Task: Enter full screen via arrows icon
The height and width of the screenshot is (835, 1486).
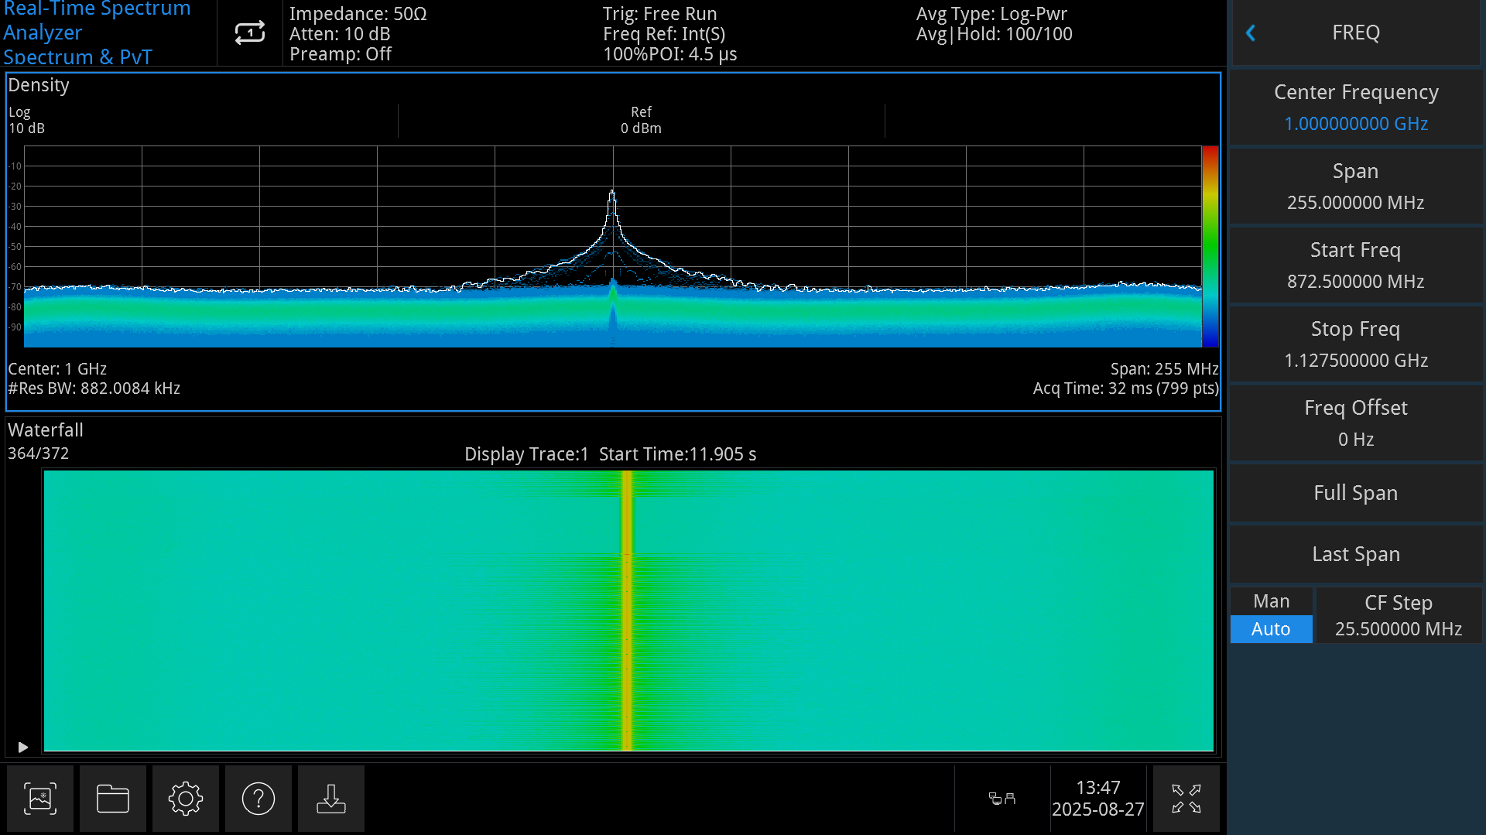Action: point(1186,798)
